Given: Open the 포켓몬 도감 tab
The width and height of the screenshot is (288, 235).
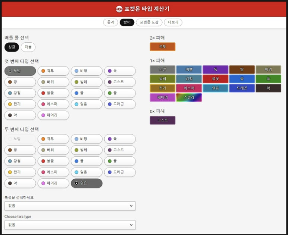Looking at the screenshot, I should click(149, 22).
